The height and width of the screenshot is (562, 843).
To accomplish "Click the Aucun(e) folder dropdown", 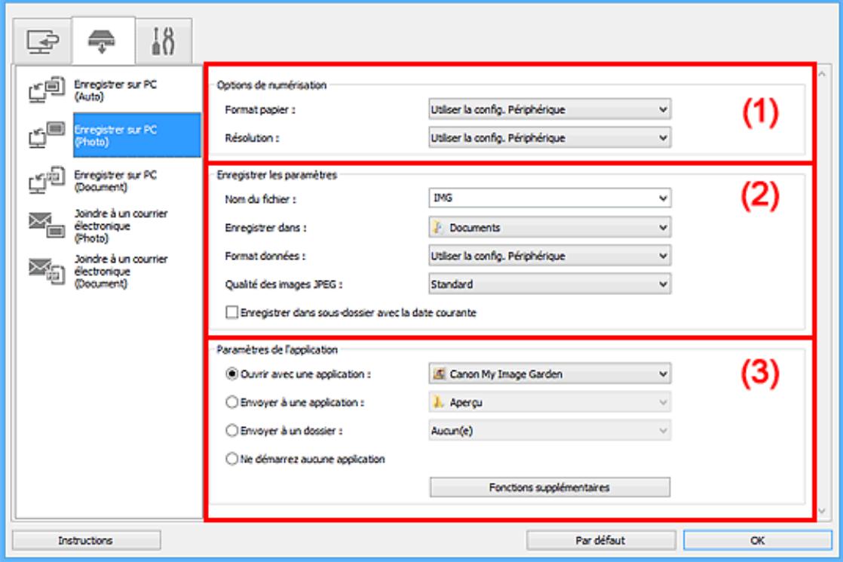I will click(x=550, y=430).
